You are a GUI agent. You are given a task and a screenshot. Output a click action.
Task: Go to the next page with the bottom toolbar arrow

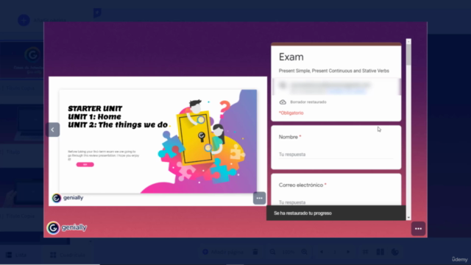(x=348, y=252)
